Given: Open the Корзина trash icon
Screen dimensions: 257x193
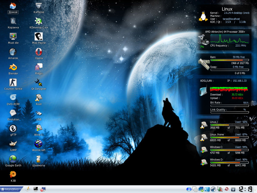Looking at the screenshot, I should click(x=13, y=21).
